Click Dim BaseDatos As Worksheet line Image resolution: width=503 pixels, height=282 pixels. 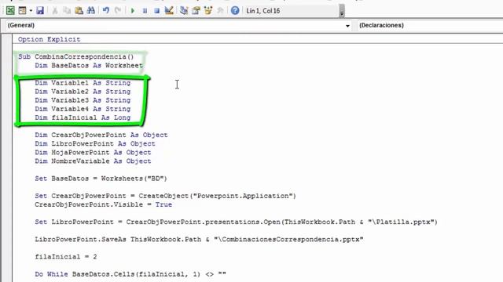[89, 65]
